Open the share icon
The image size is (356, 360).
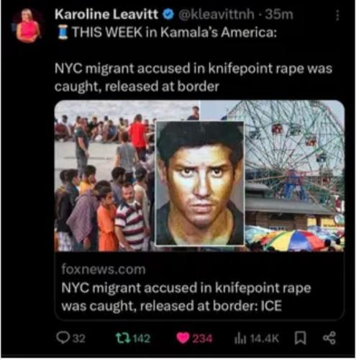point(329,338)
